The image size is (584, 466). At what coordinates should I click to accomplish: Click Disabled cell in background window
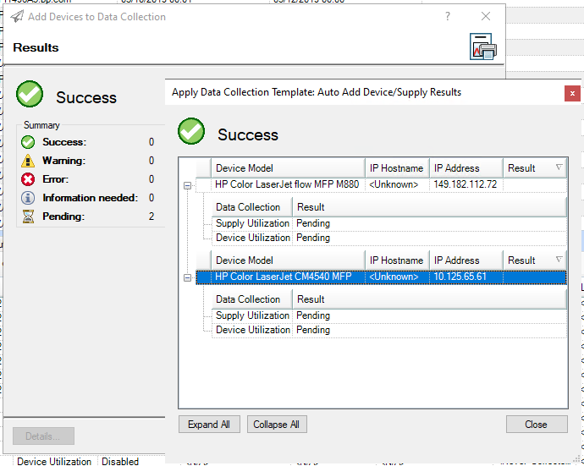point(120,462)
